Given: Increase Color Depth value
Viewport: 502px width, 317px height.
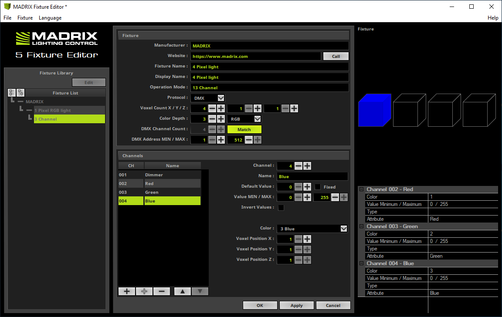Looking at the screenshot, I should 221,119.
